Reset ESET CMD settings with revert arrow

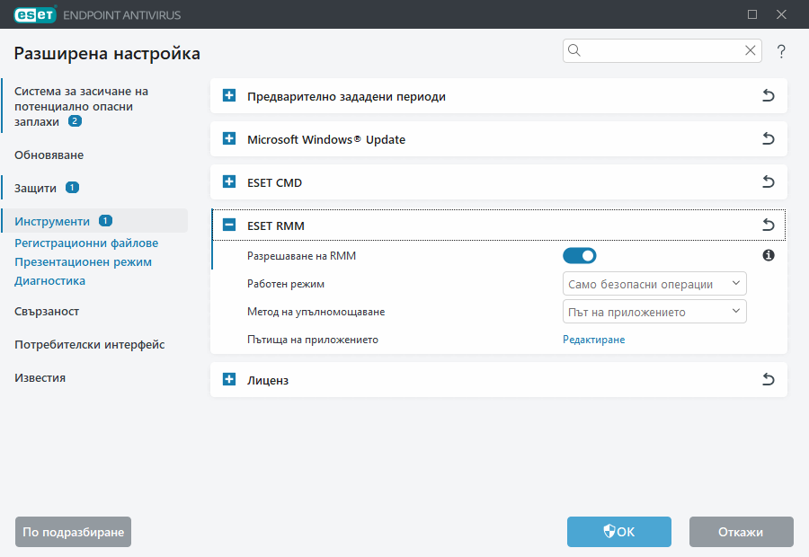769,181
